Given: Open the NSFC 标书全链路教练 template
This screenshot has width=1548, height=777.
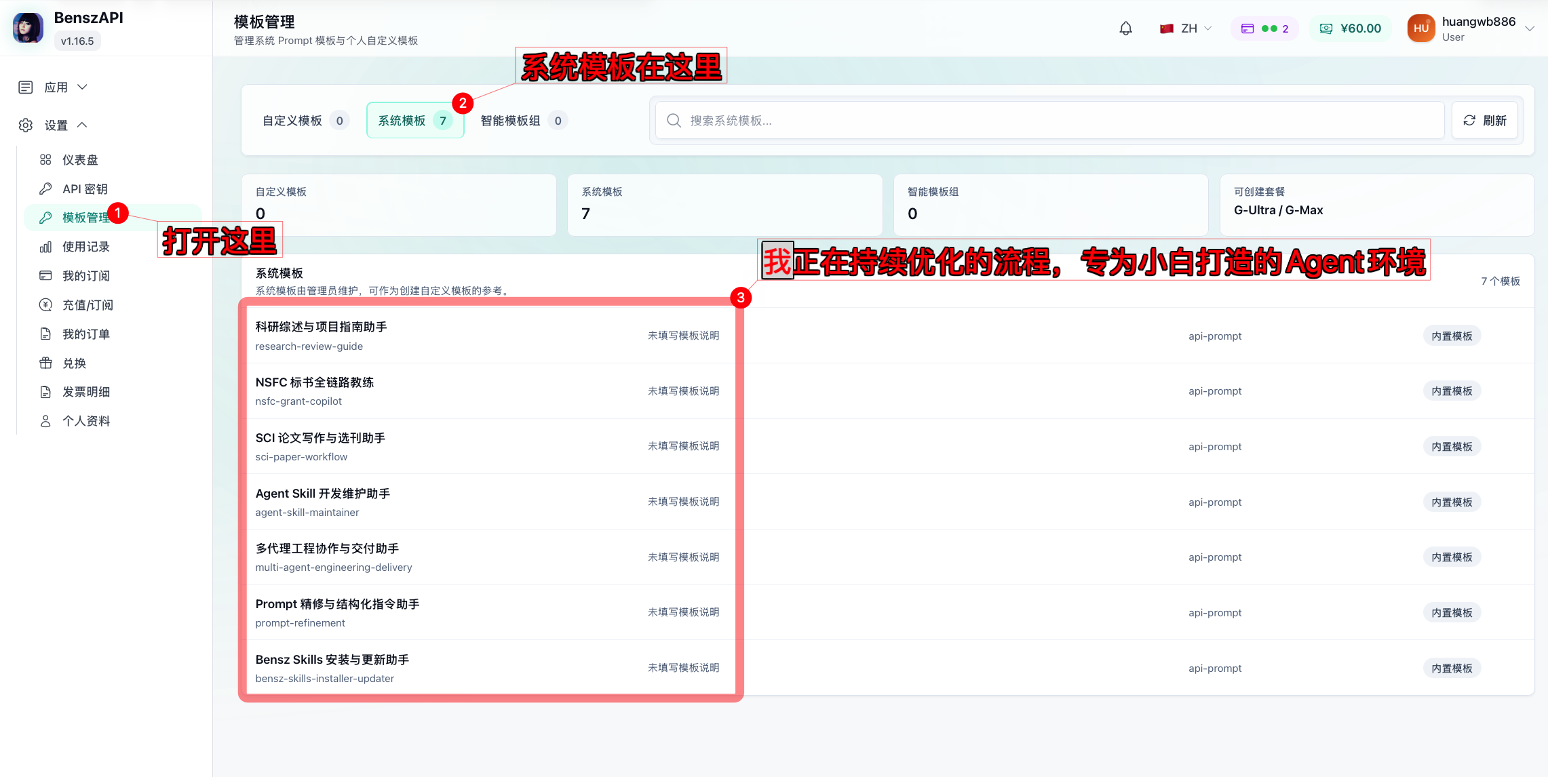Looking at the screenshot, I should coord(492,391).
